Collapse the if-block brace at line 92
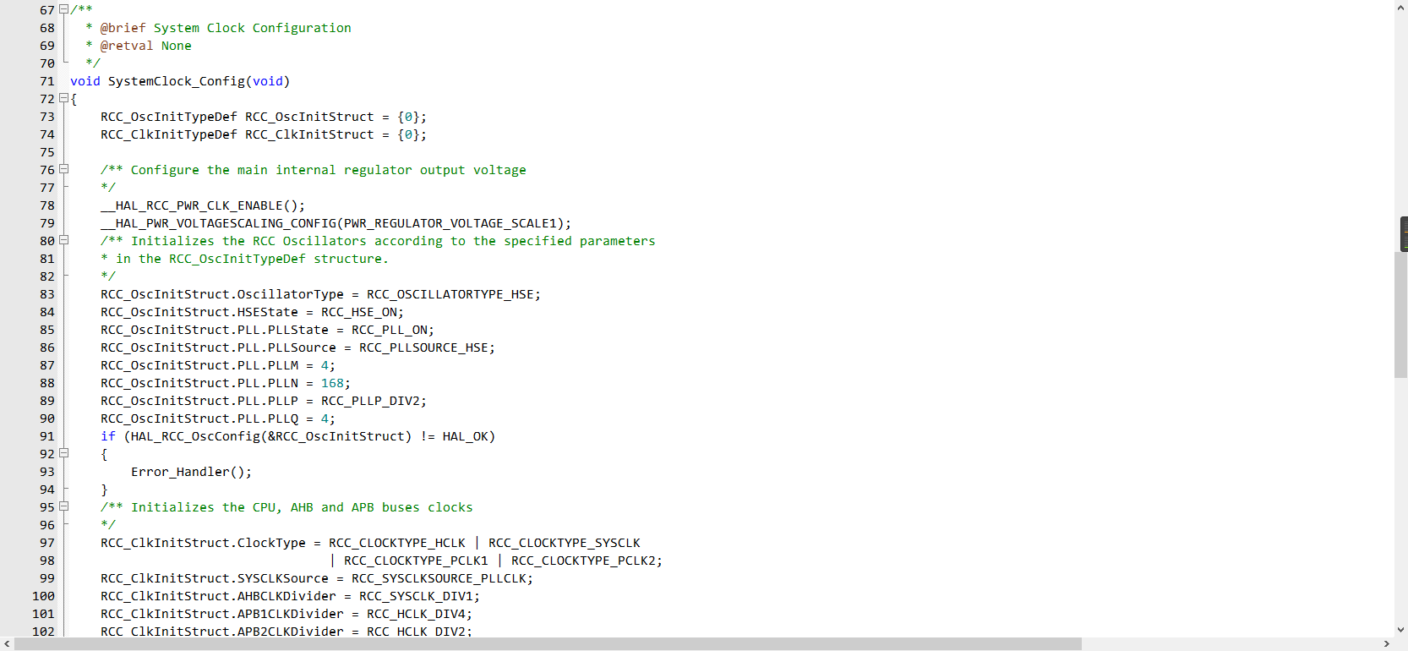 click(x=63, y=453)
